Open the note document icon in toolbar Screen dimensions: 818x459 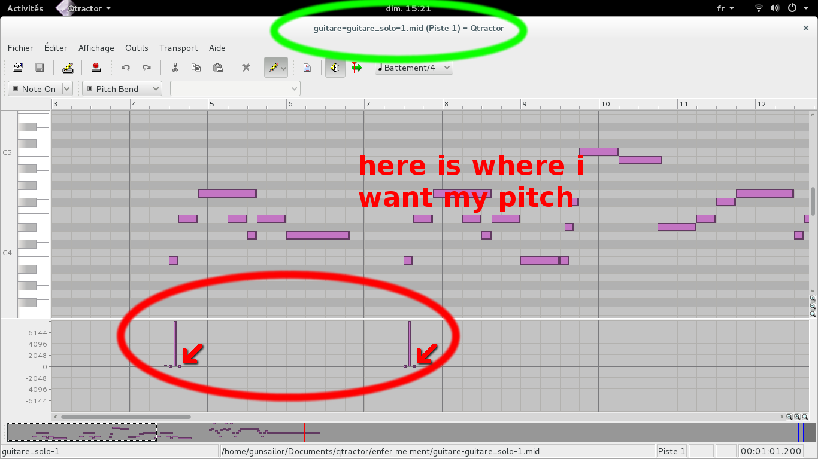coord(307,68)
